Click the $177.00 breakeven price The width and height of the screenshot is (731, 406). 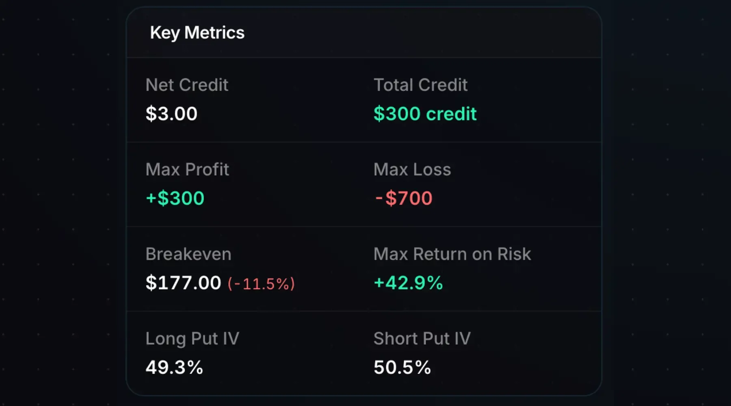(x=183, y=283)
